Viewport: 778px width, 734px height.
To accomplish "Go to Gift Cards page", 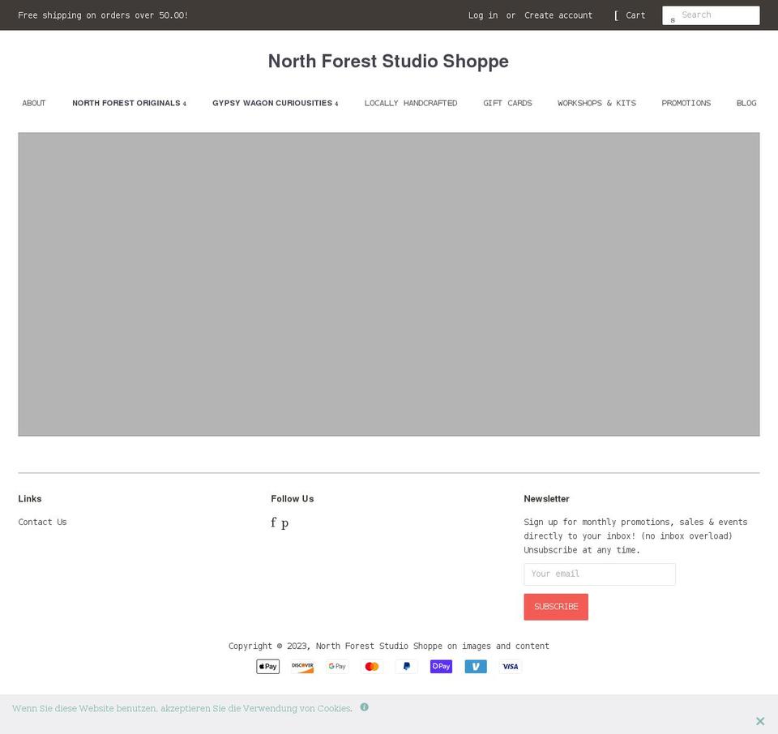I will click(x=507, y=103).
